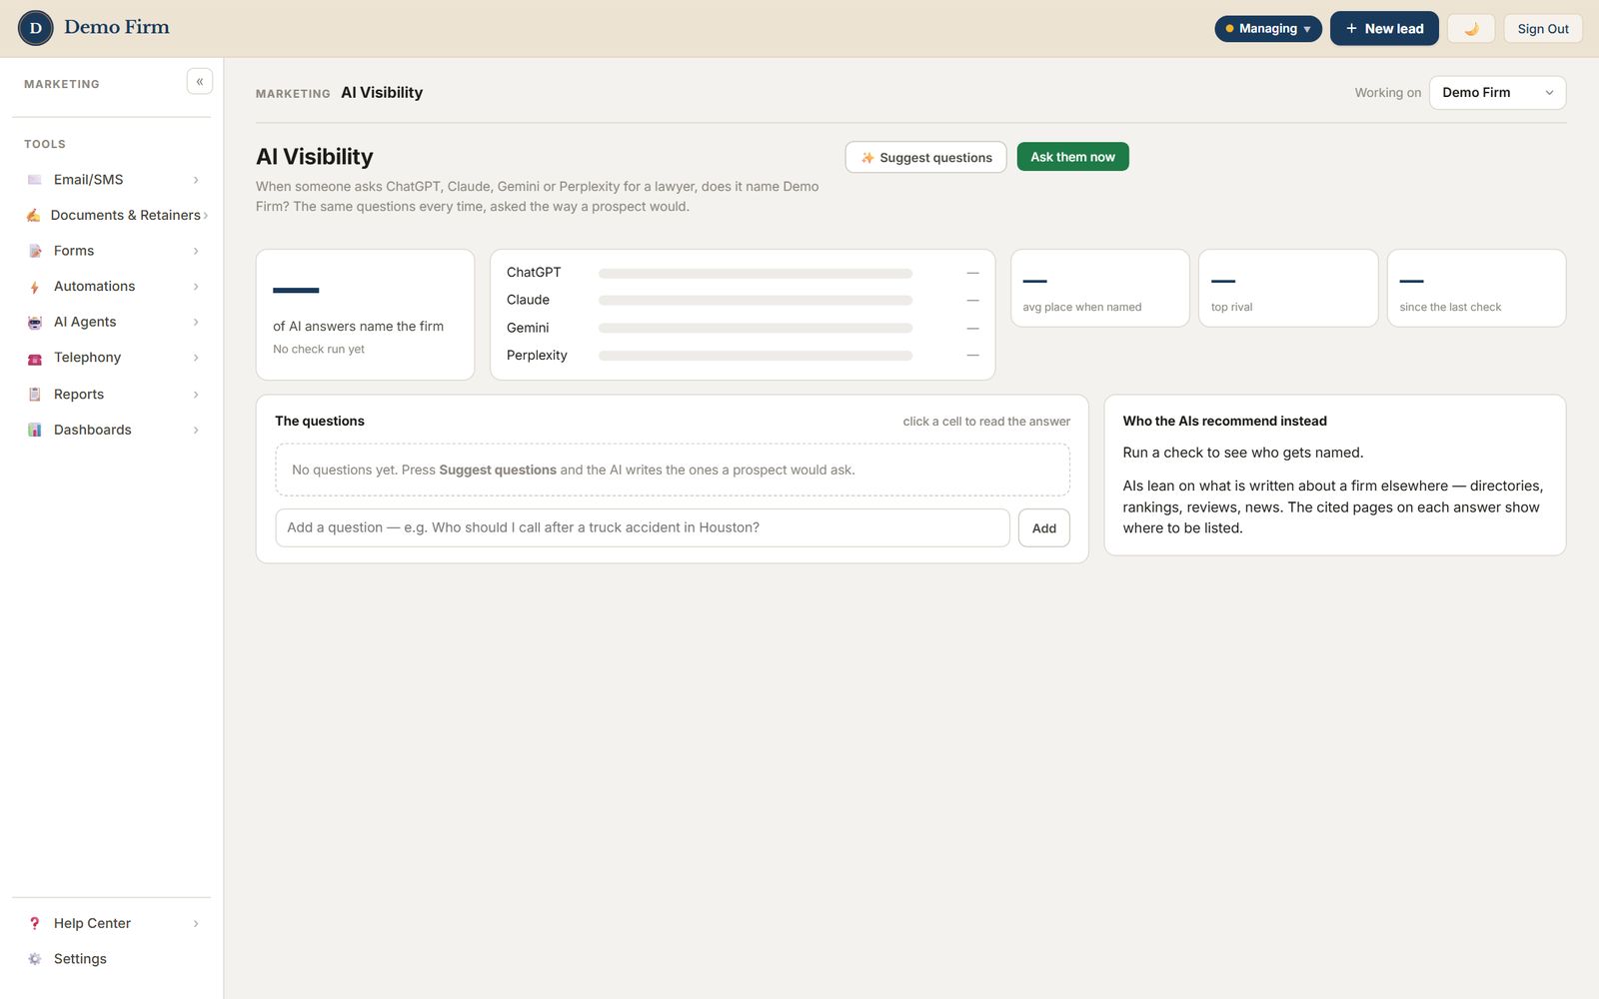The width and height of the screenshot is (1599, 999).
Task: Toggle dark mode with the moon button
Action: pos(1471,29)
